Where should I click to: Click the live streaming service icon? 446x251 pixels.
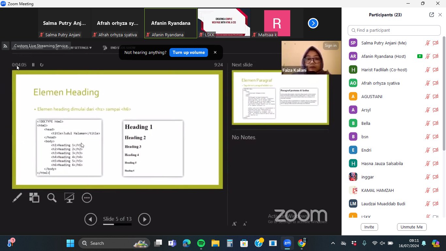point(5,46)
